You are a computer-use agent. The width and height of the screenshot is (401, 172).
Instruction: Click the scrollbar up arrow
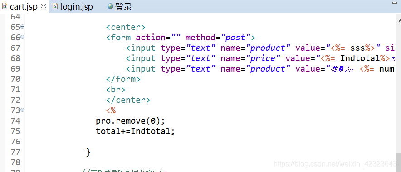point(399,21)
